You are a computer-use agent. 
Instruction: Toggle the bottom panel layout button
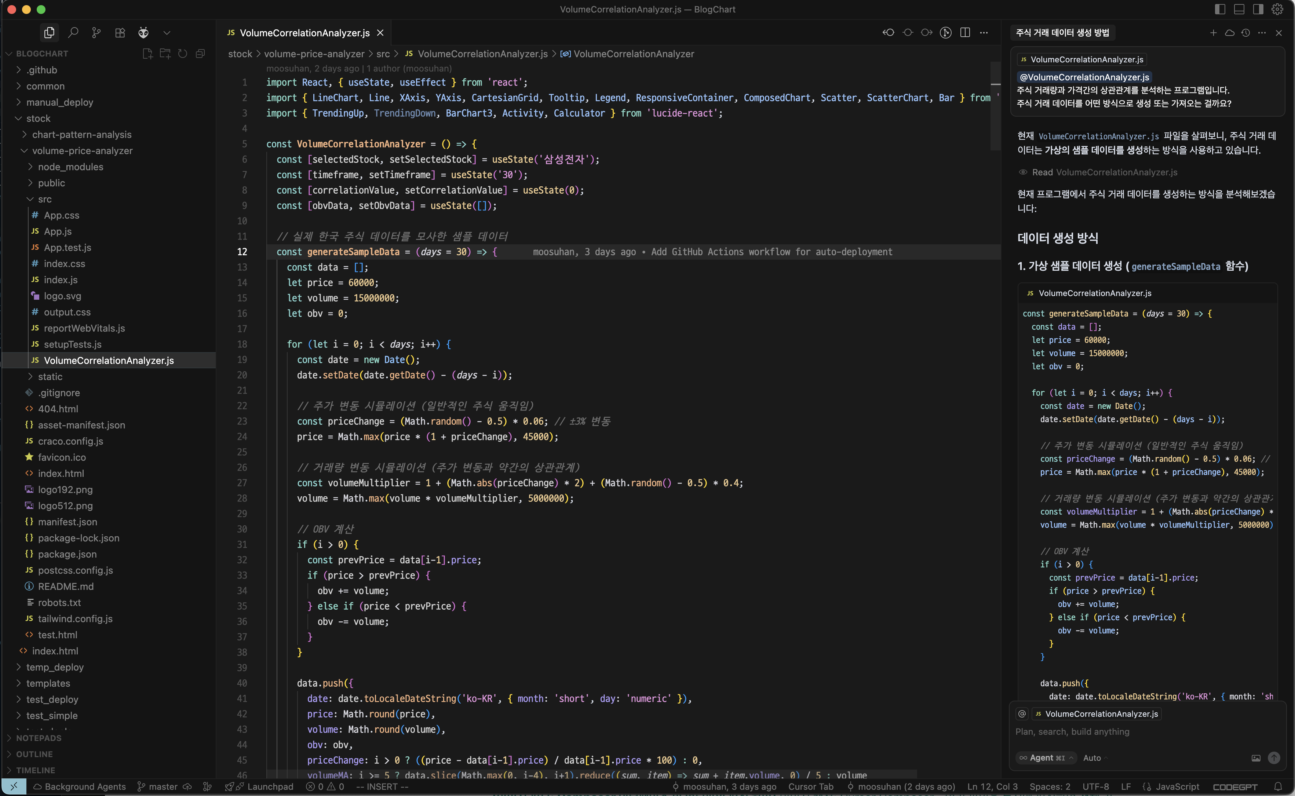click(x=1239, y=9)
